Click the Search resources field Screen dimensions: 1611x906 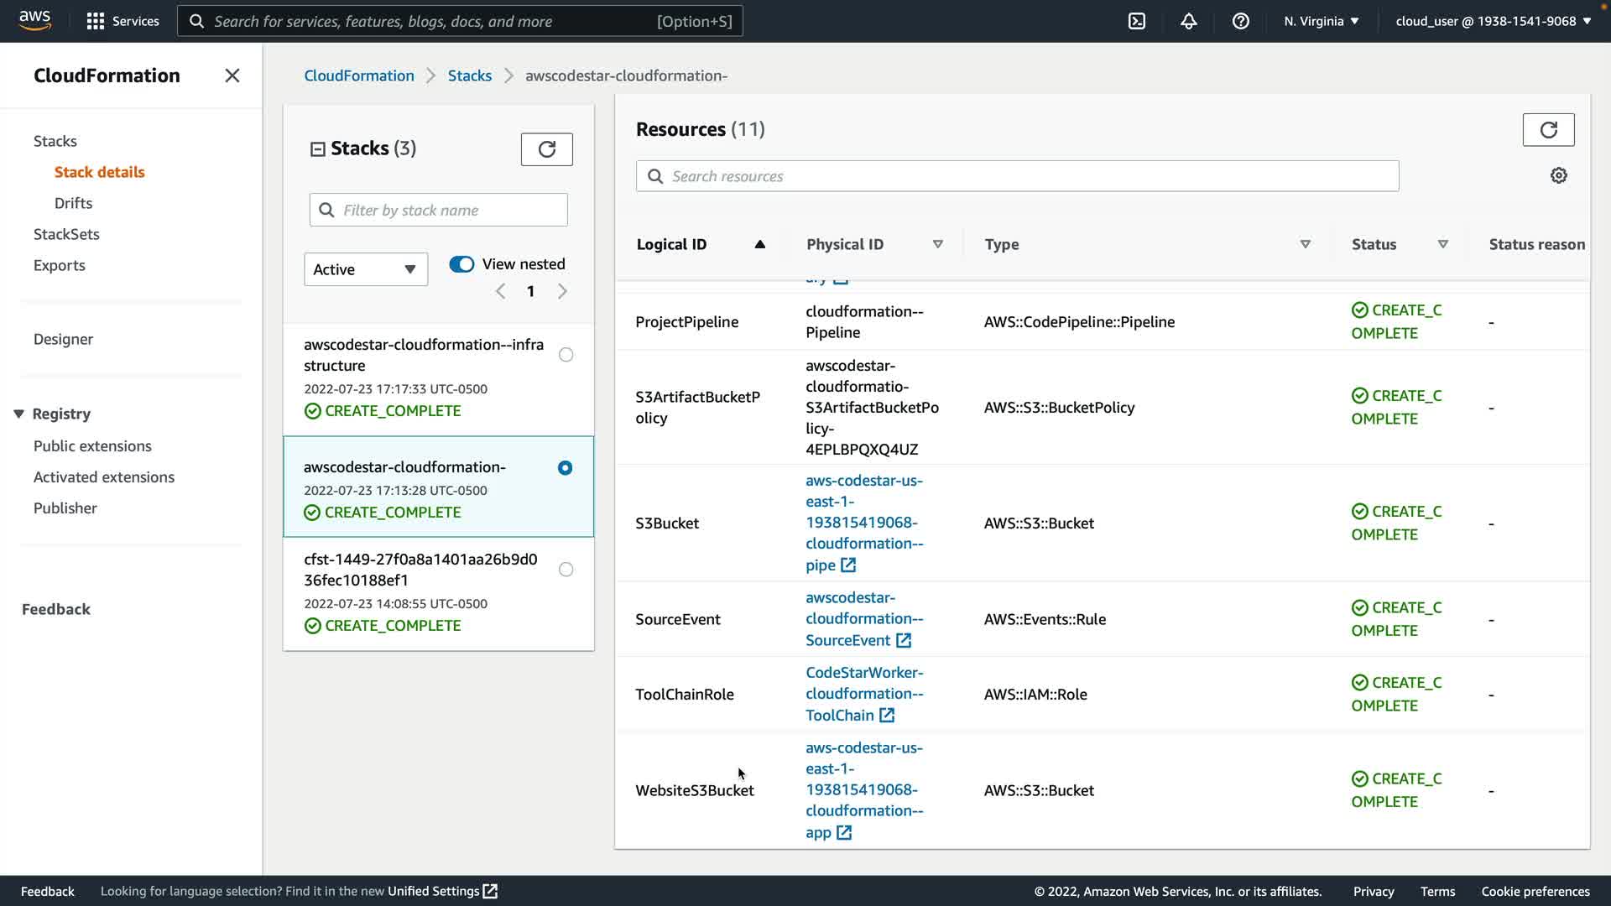(x=1017, y=176)
